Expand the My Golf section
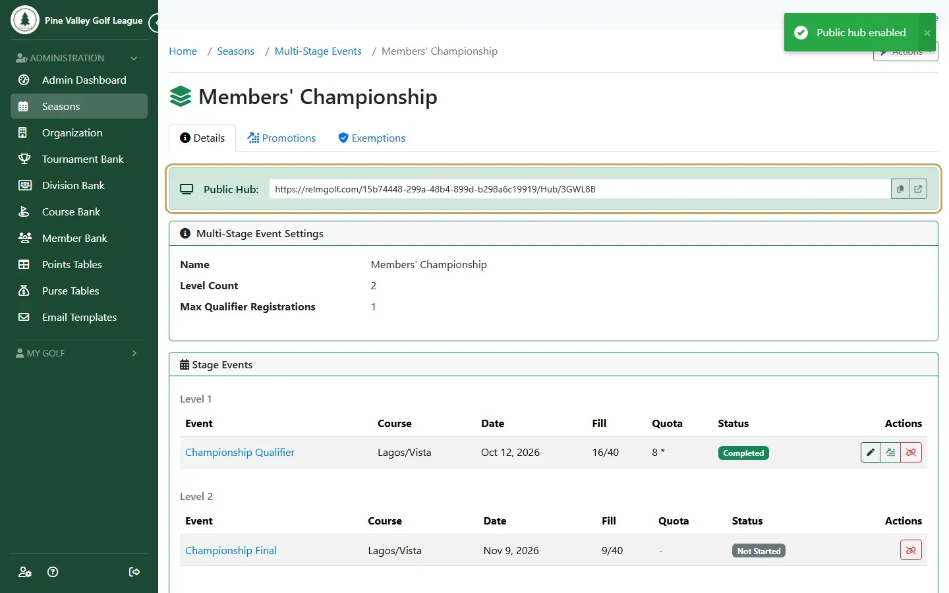 79,353
